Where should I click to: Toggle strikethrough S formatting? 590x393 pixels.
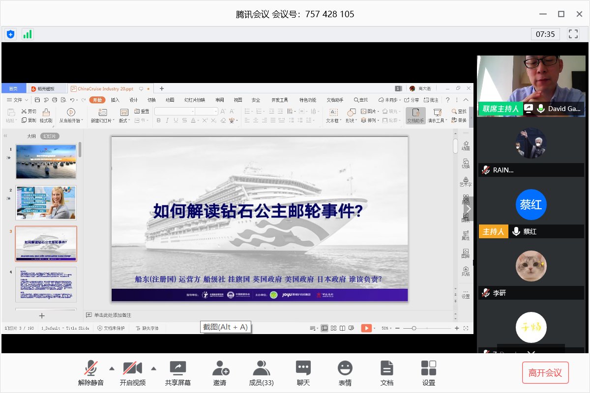coord(185,120)
